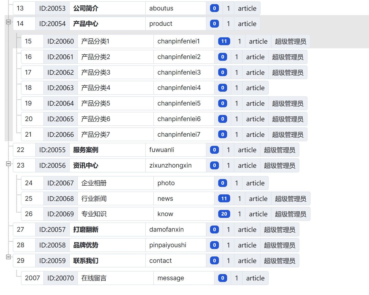Click the ID:20066 cell

pos(60,135)
